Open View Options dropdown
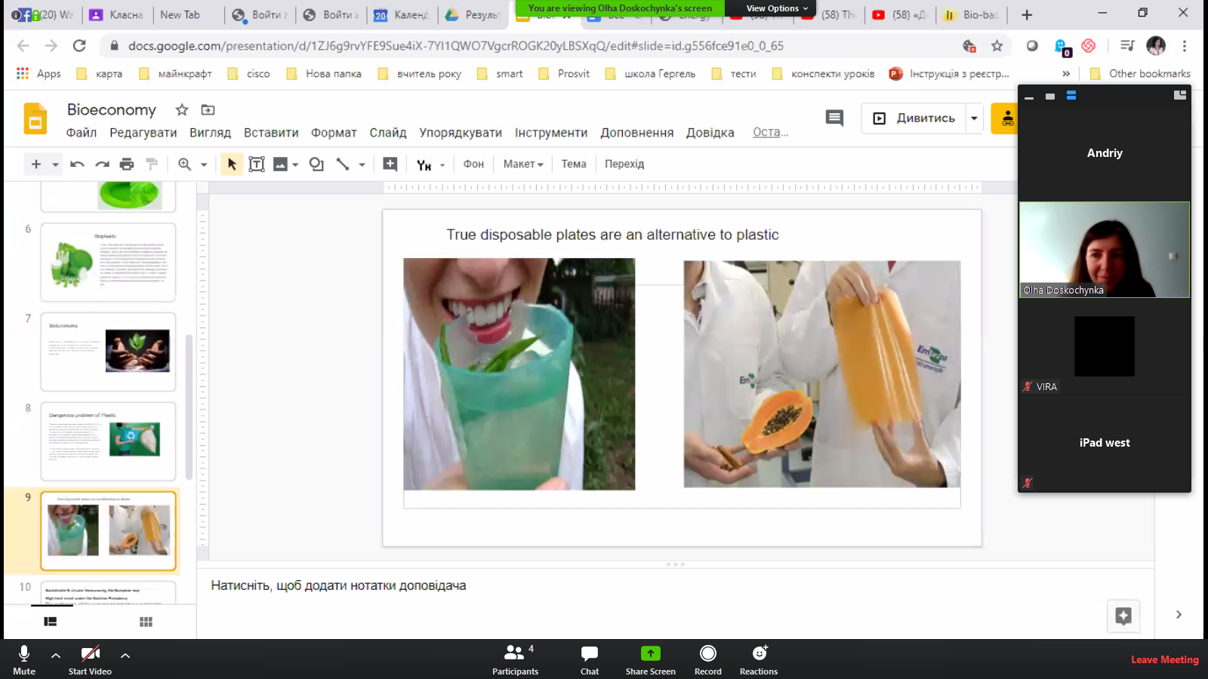This screenshot has height=679, width=1208. click(777, 8)
